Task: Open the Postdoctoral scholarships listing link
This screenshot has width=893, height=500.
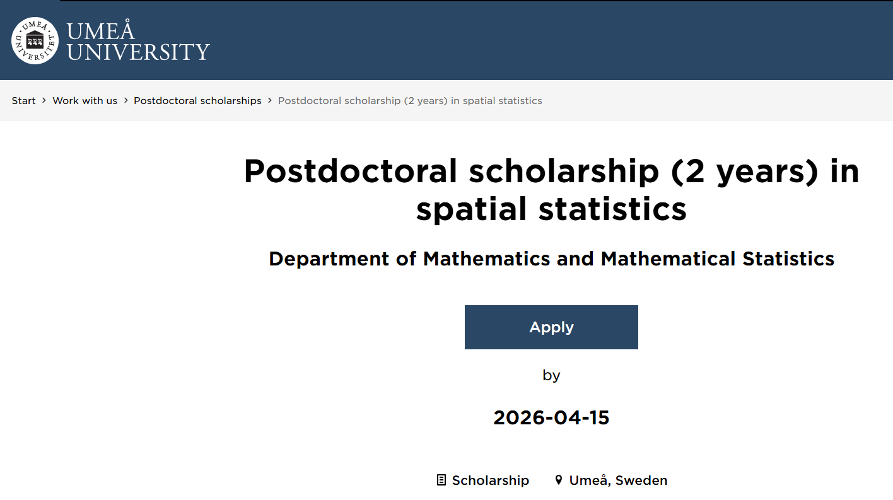Action: (197, 100)
